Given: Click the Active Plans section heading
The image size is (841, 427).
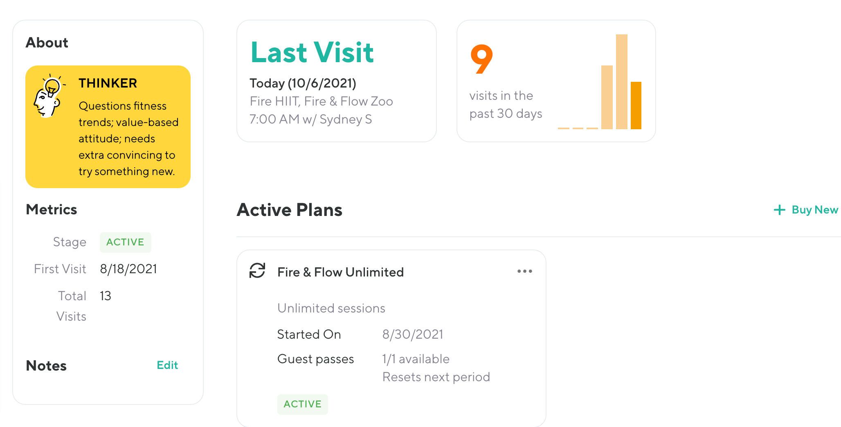Looking at the screenshot, I should pyautogui.click(x=289, y=210).
